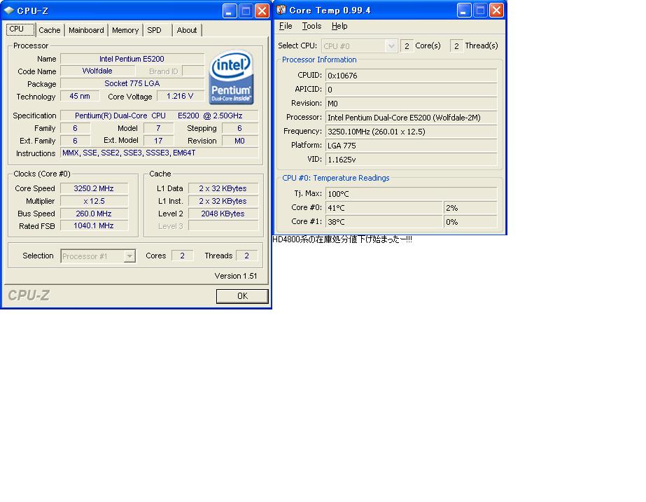
Task: Click the L1 Inst. cache value field
Action: pos(223,201)
